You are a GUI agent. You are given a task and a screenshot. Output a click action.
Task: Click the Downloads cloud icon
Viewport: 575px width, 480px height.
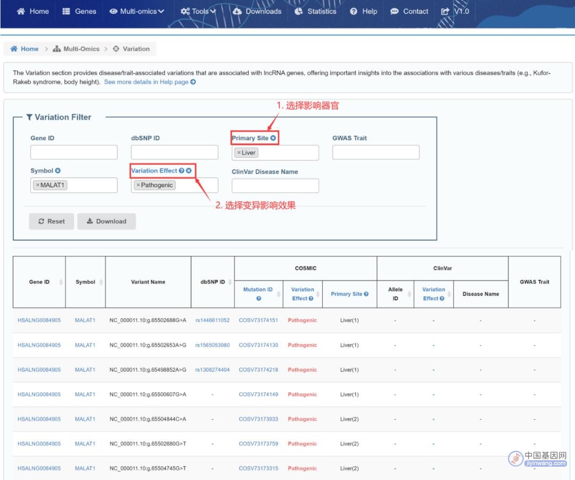237,11
